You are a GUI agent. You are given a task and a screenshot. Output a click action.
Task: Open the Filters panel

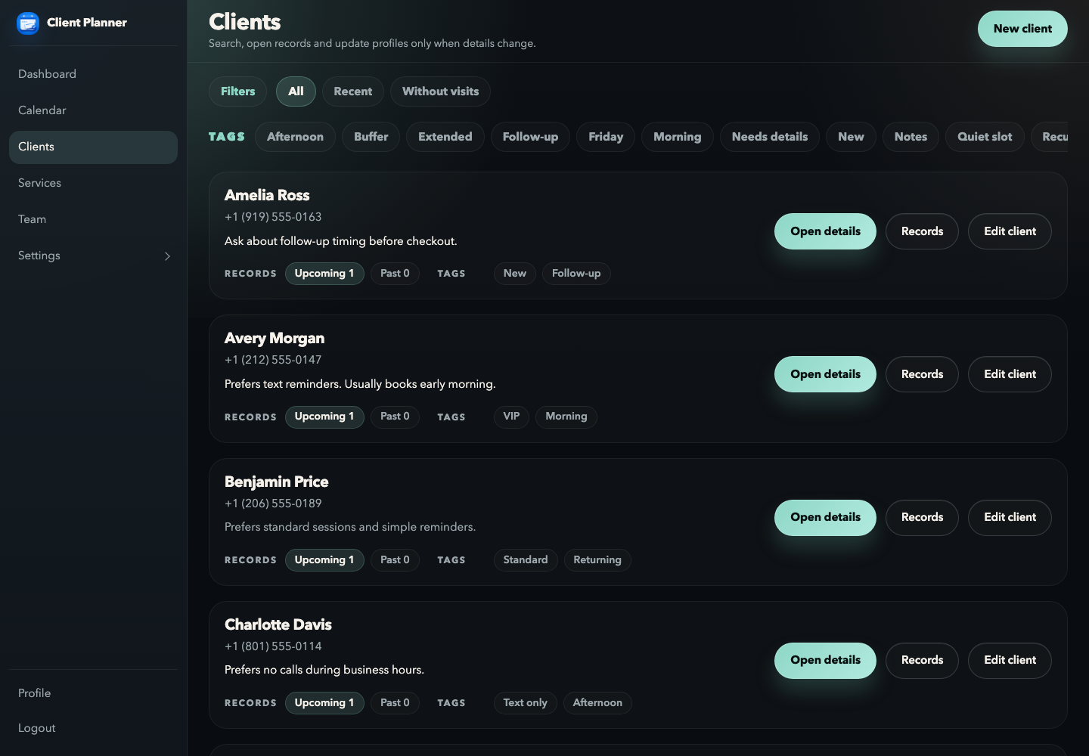(x=237, y=91)
